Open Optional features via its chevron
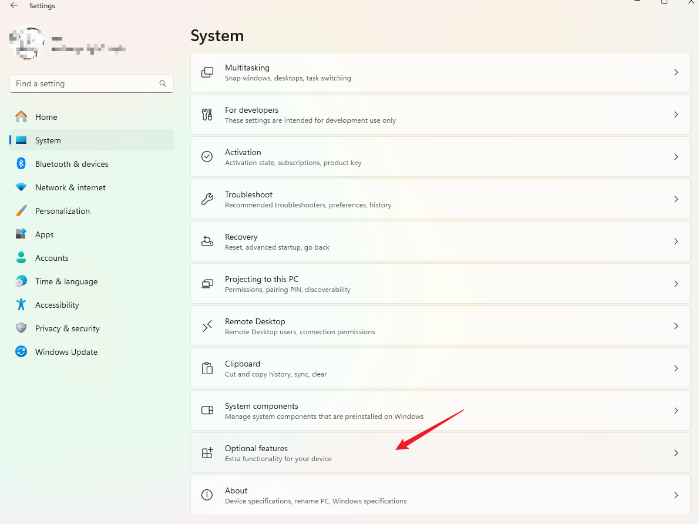This screenshot has height=524, width=699. 676,453
